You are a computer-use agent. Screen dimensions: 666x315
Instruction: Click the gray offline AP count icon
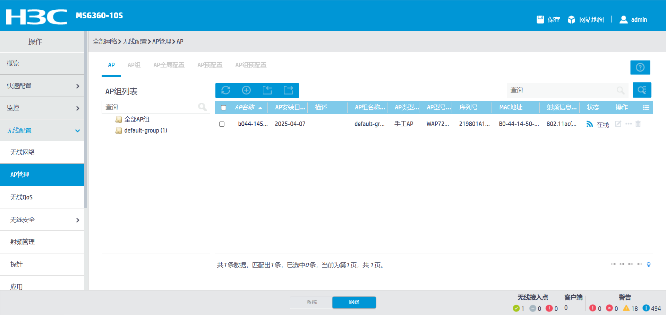pyautogui.click(x=533, y=308)
